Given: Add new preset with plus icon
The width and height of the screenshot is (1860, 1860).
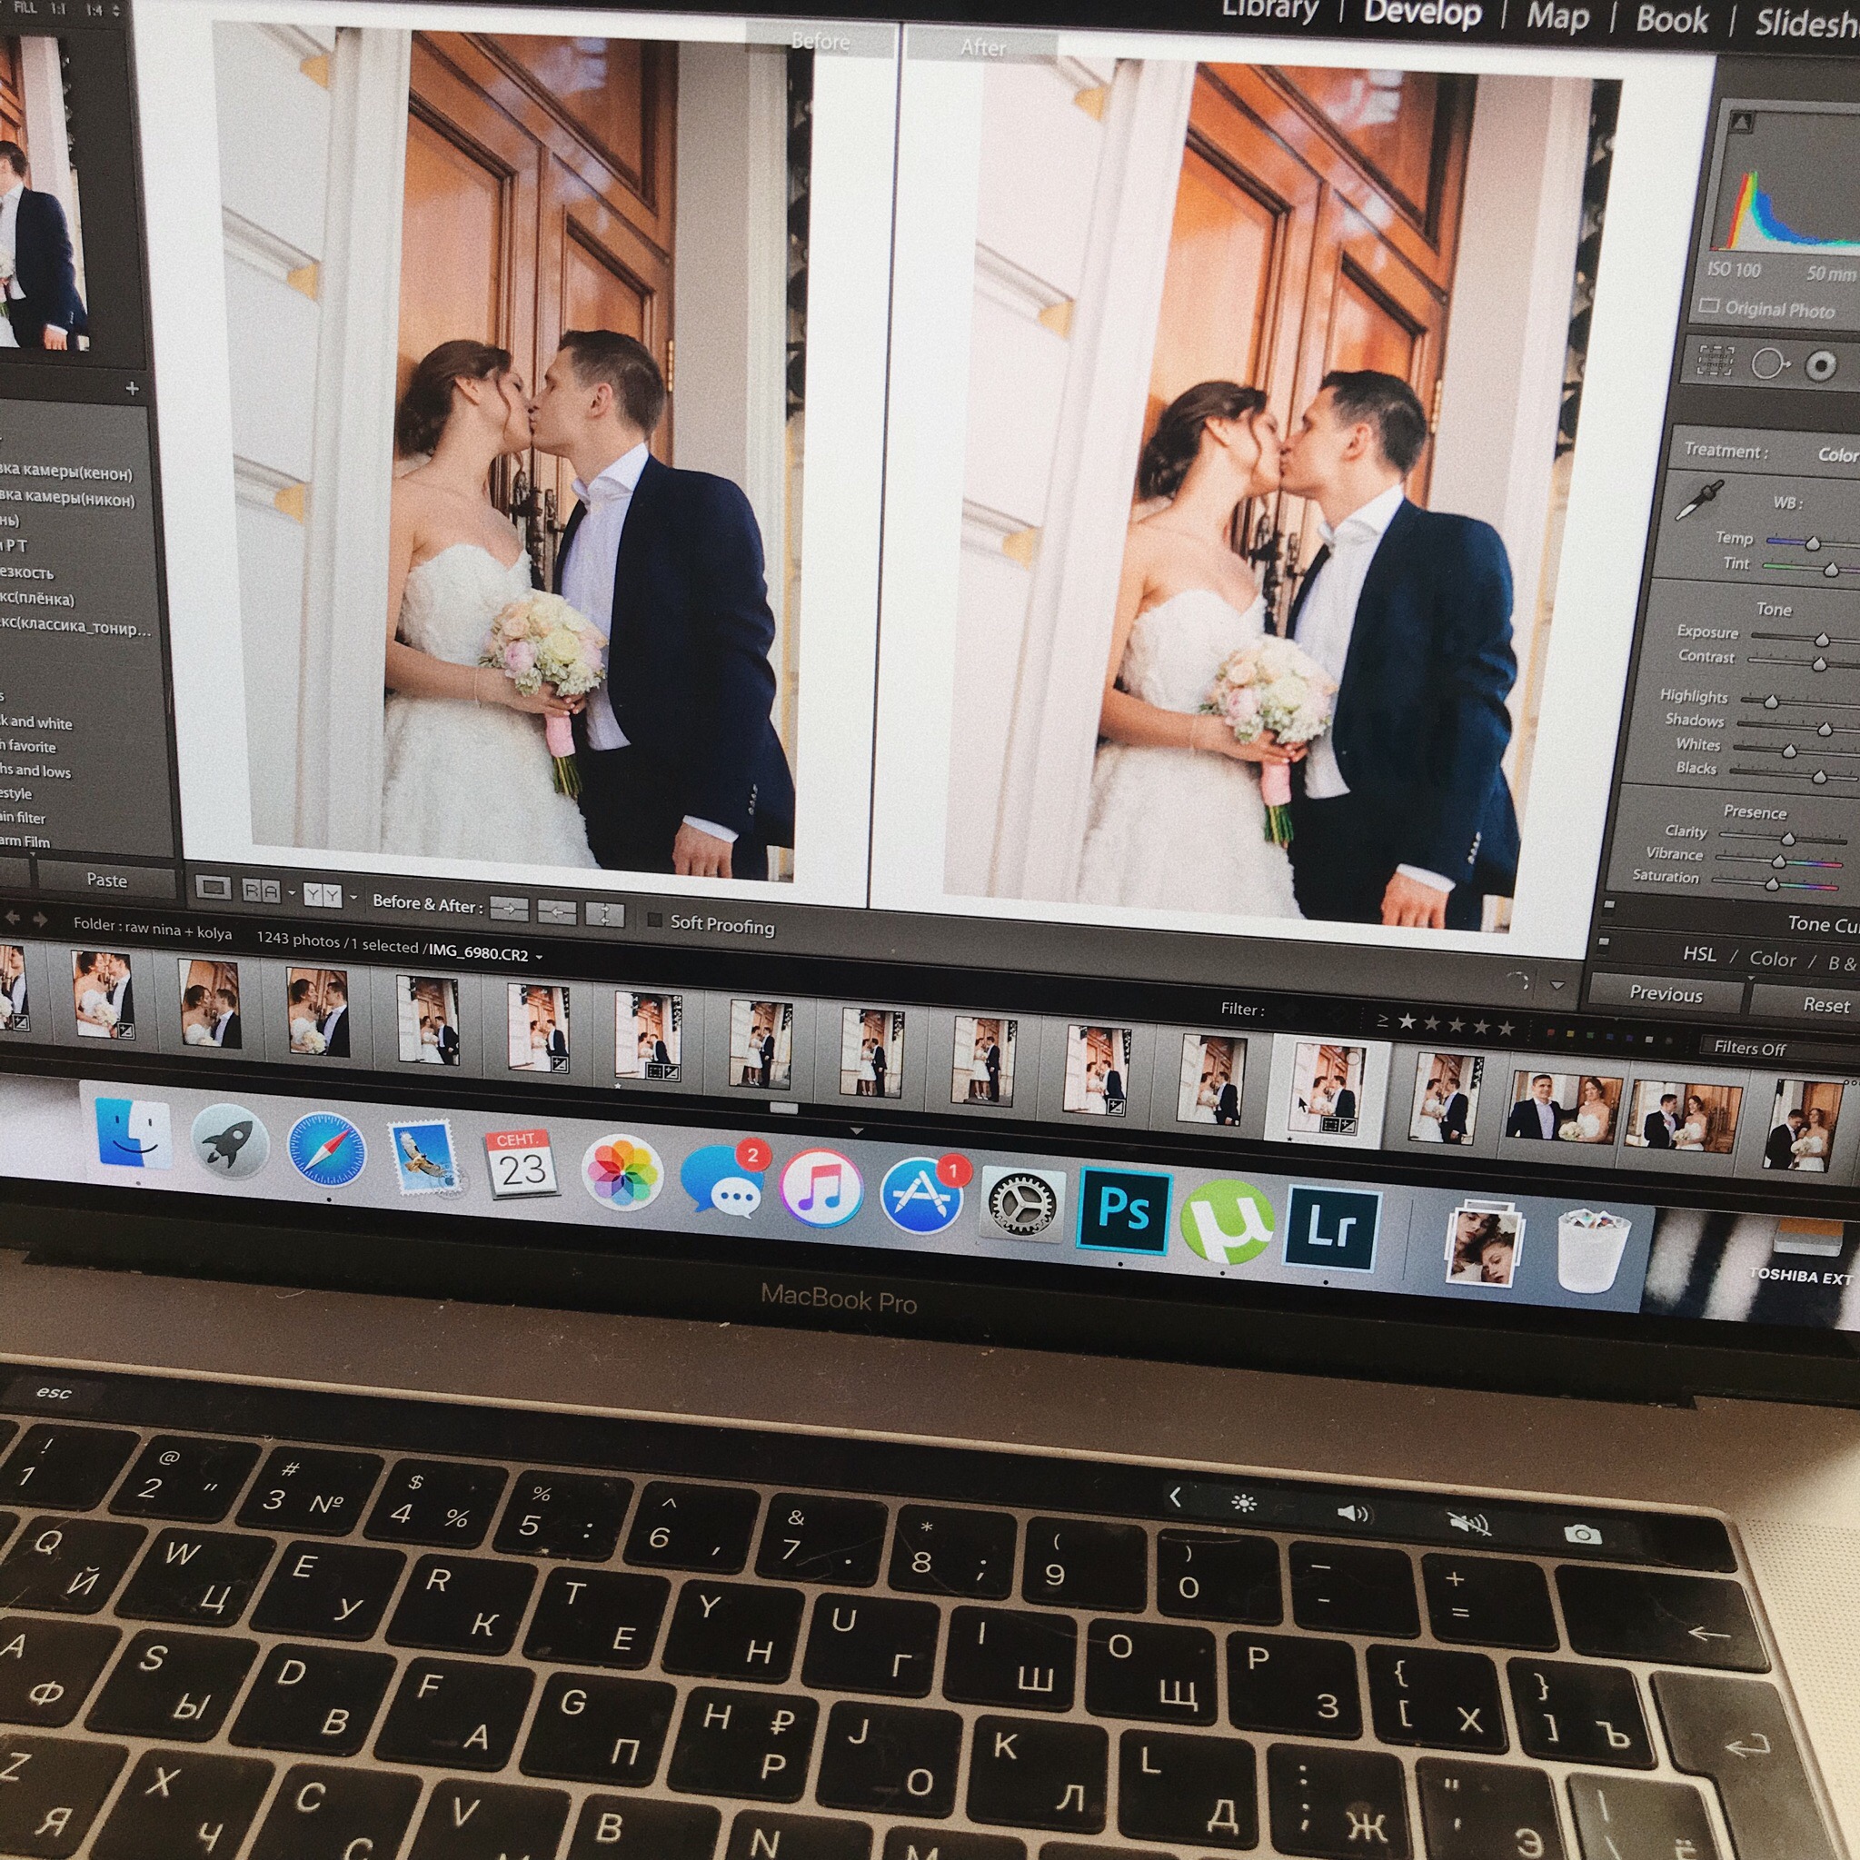Looking at the screenshot, I should 132,388.
